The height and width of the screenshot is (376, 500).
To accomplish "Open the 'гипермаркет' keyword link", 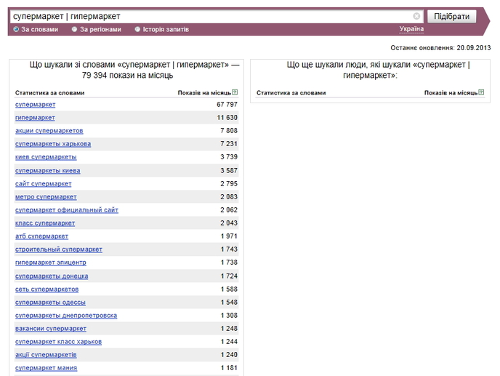I will 35,118.
